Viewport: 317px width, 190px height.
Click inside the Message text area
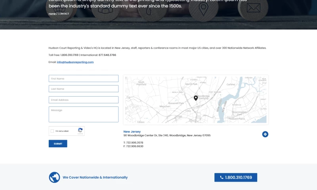[83, 114]
